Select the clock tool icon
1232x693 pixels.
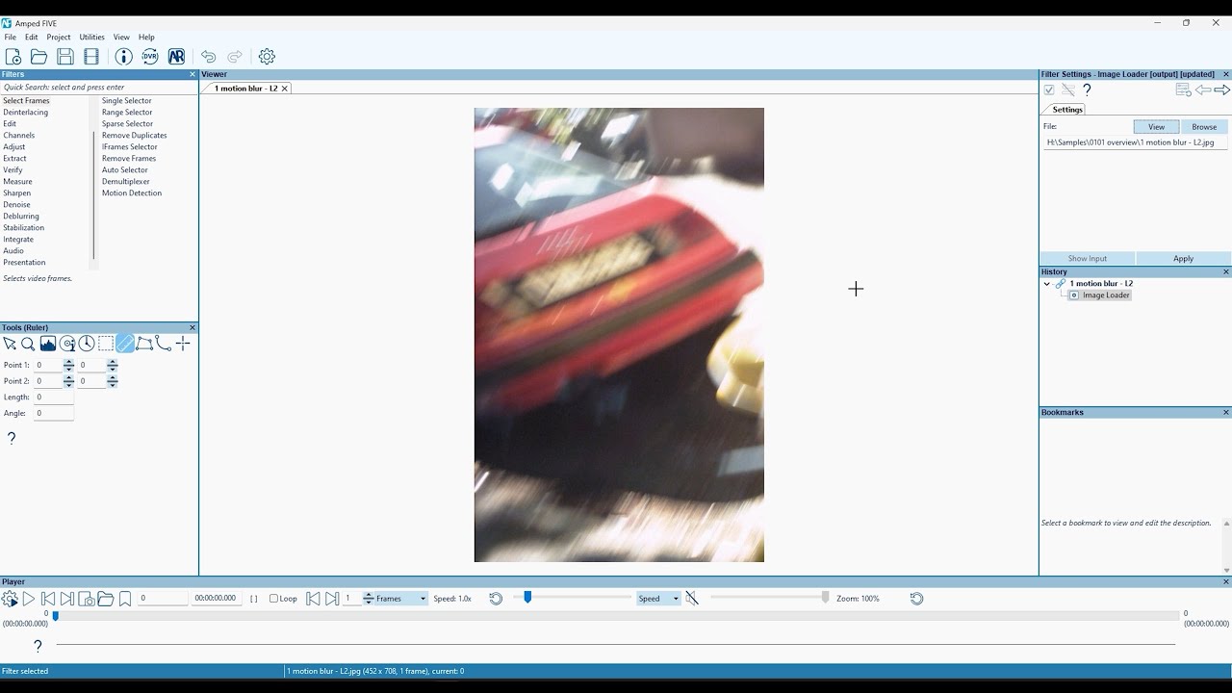tap(87, 344)
